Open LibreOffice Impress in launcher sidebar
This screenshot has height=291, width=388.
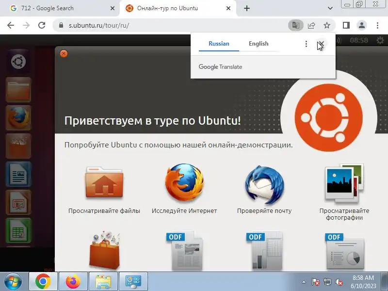(18, 202)
